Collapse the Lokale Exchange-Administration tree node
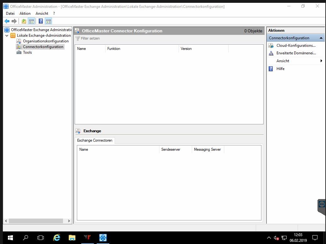Image resolution: width=326 pixels, height=244 pixels. pos(7,36)
